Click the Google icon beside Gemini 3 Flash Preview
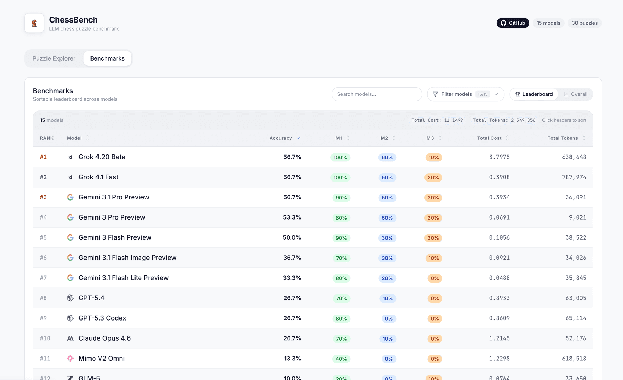Screen dimensions: 623x380 tap(70, 237)
